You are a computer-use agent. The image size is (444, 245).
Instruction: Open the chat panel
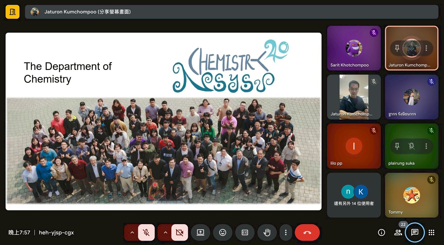pyautogui.click(x=415, y=232)
